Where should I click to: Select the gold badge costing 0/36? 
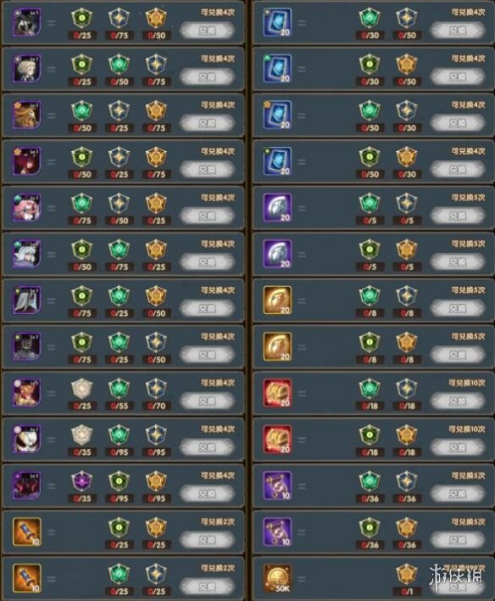[x=407, y=528]
